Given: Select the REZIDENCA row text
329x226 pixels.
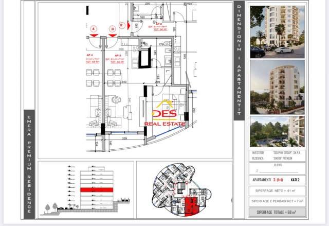Looking at the screenshot, I should pyautogui.click(x=272, y=159).
